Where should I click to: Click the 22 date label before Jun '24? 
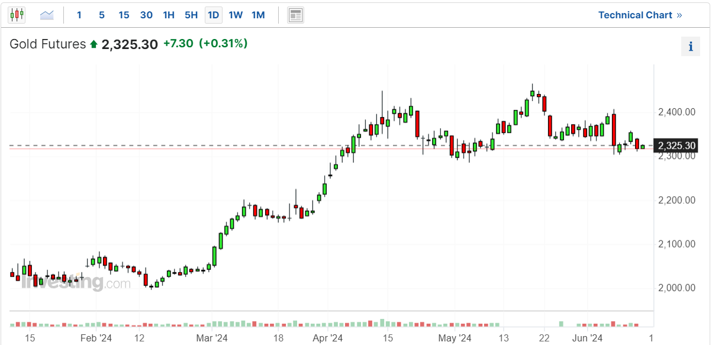[544, 338]
